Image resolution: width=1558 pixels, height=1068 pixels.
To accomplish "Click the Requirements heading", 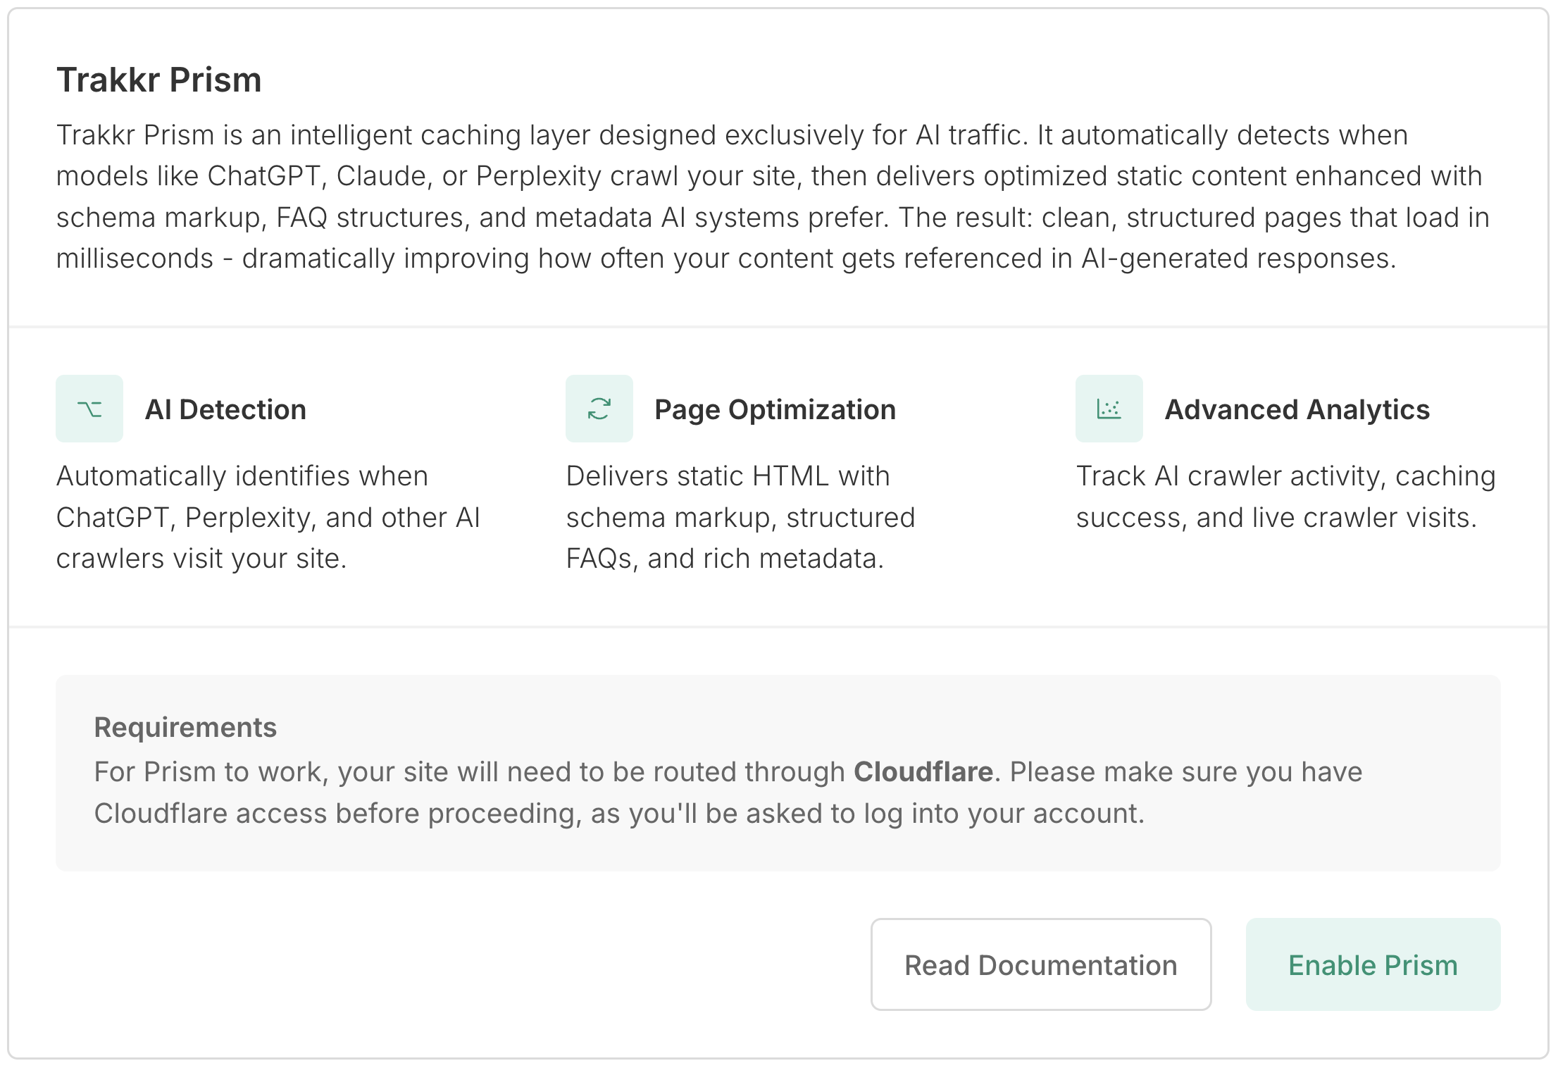I will click(x=185, y=727).
